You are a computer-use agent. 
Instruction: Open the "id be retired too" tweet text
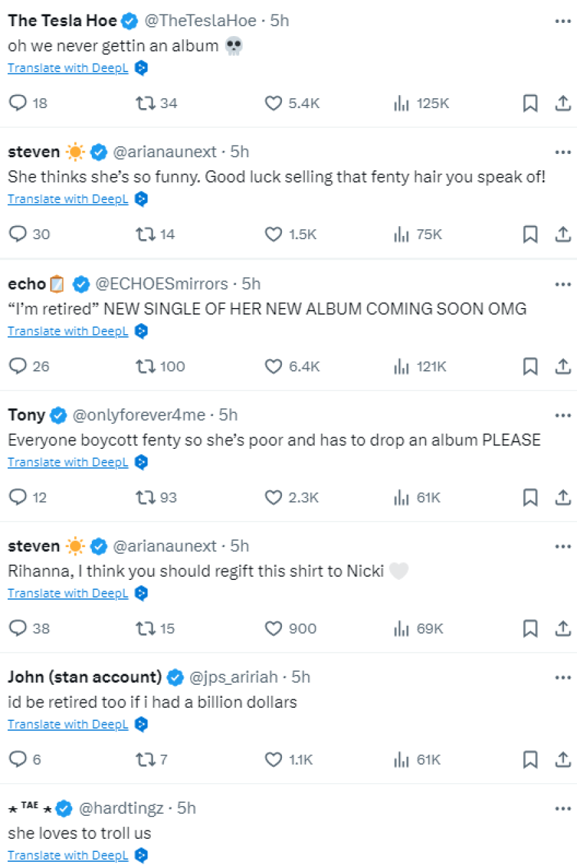152,702
